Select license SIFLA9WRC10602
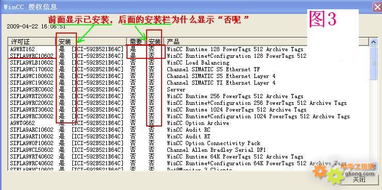 188,56
